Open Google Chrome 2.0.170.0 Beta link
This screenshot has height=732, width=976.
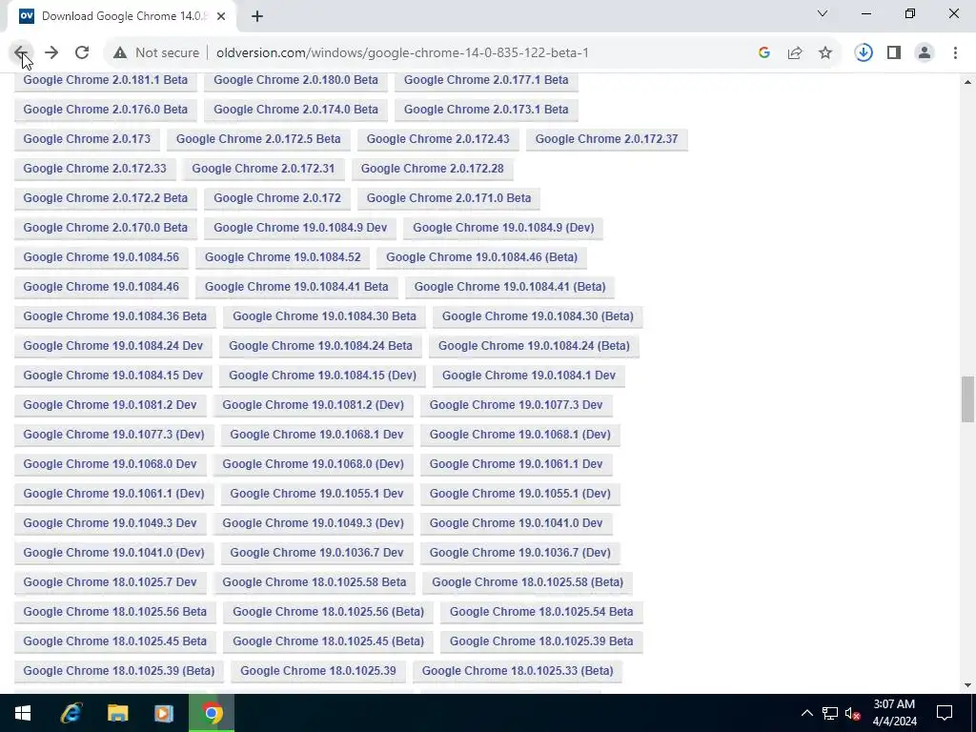coord(105,228)
